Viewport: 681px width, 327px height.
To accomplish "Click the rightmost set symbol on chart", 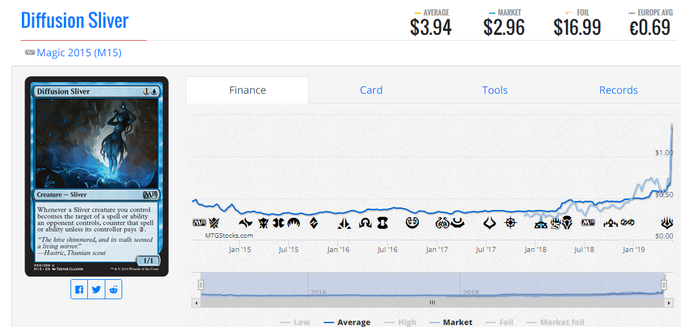I will pyautogui.click(x=667, y=223).
